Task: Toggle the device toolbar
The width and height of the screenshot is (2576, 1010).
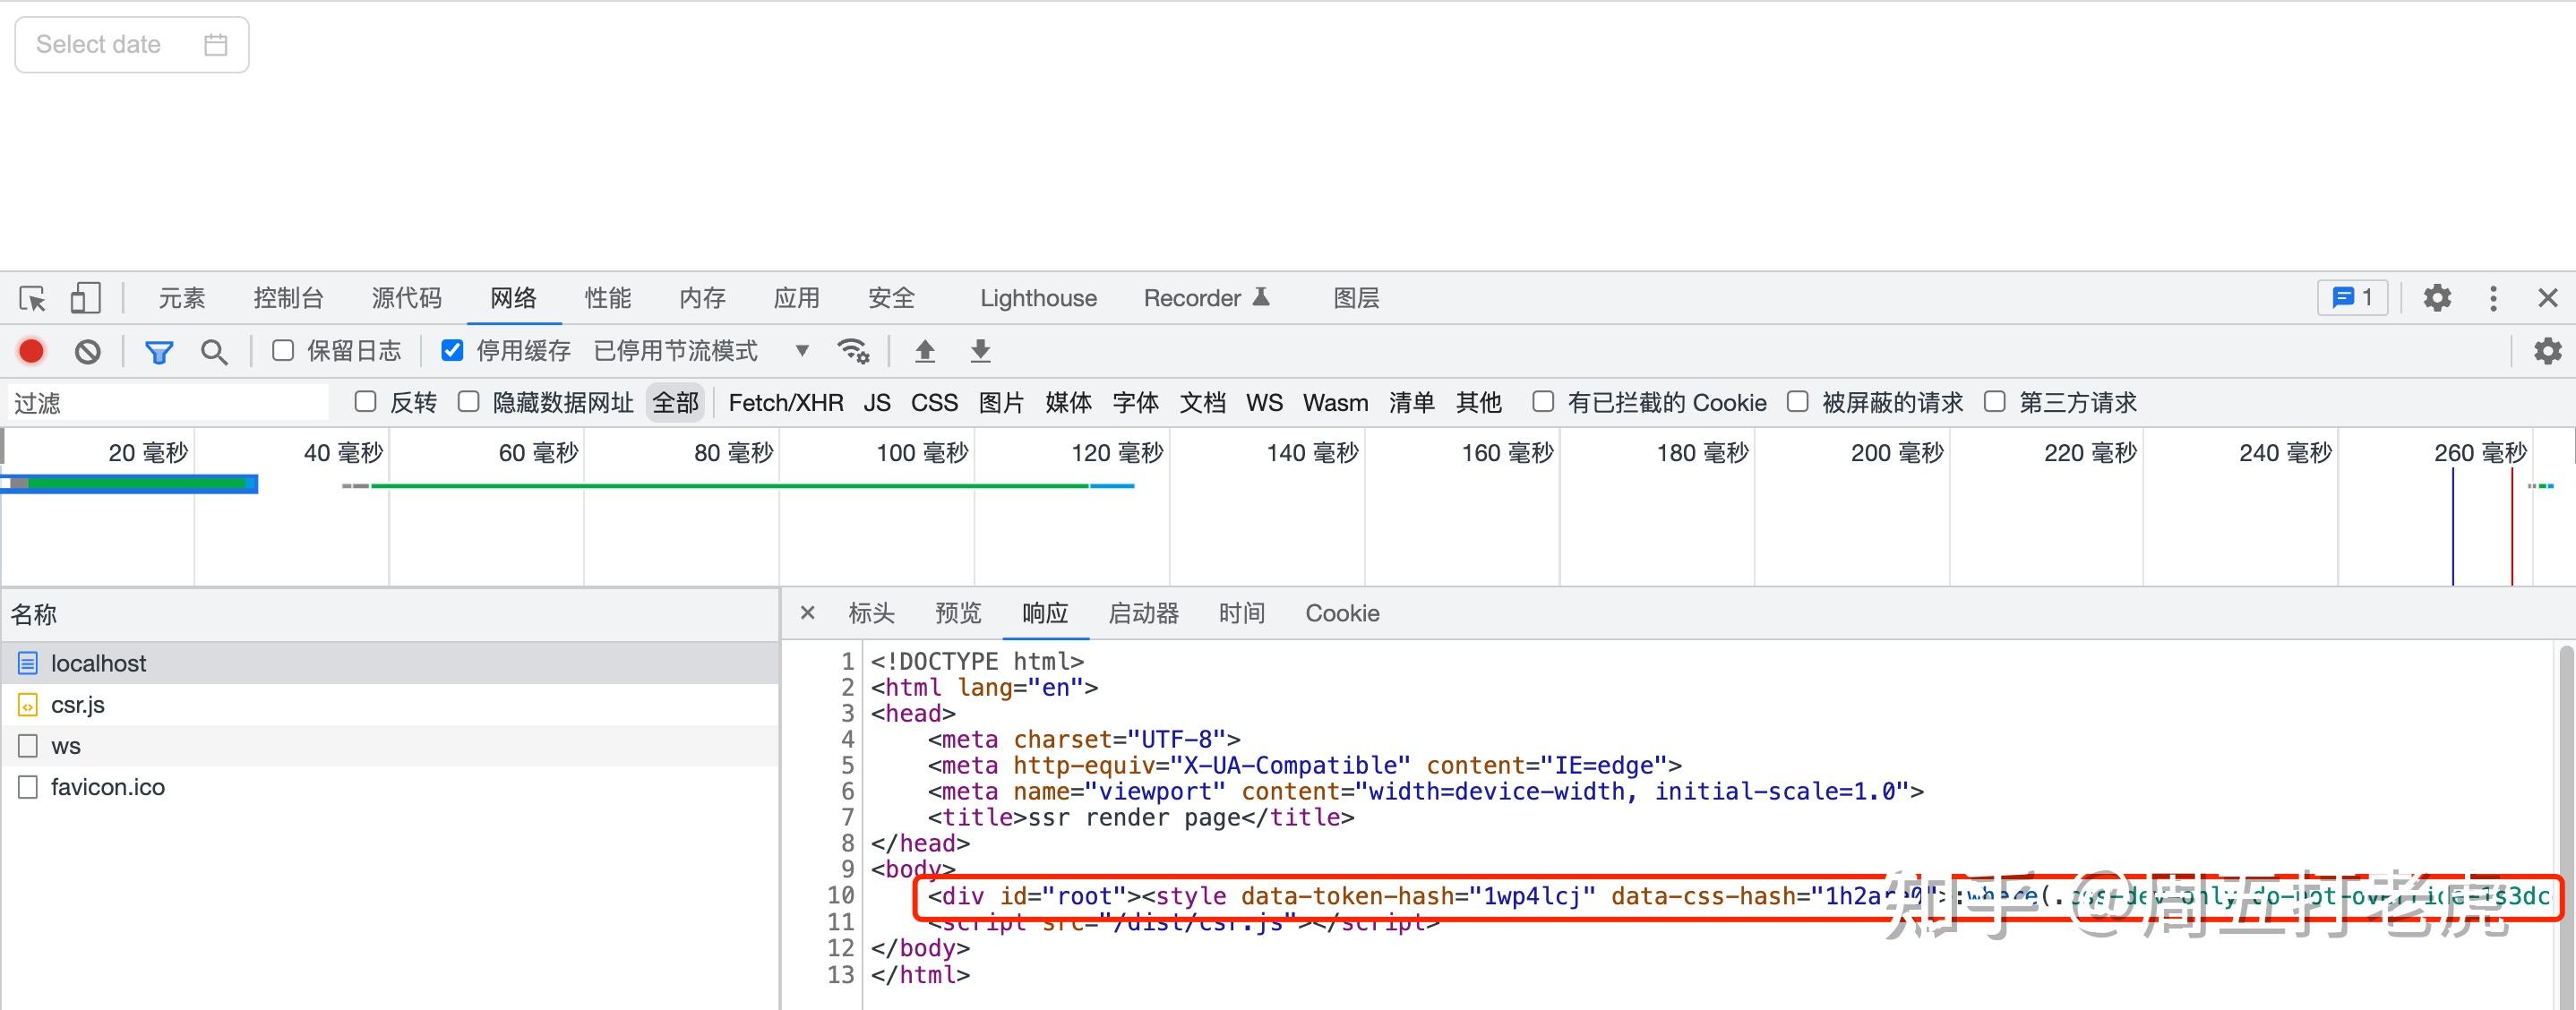Action: point(85,298)
